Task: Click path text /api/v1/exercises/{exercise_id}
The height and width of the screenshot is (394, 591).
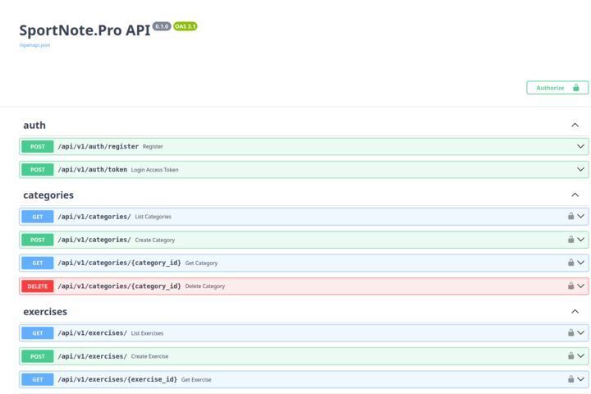Action: [x=117, y=380]
